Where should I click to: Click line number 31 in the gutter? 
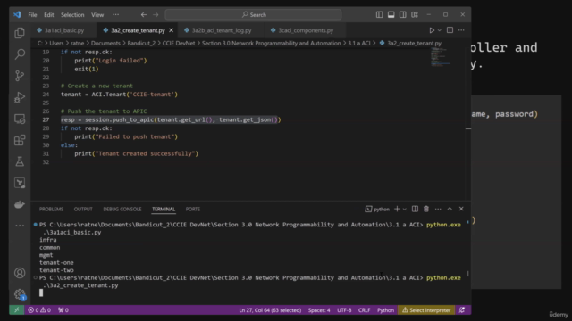point(46,153)
